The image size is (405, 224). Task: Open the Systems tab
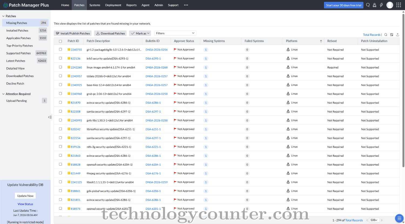pos(95,5)
